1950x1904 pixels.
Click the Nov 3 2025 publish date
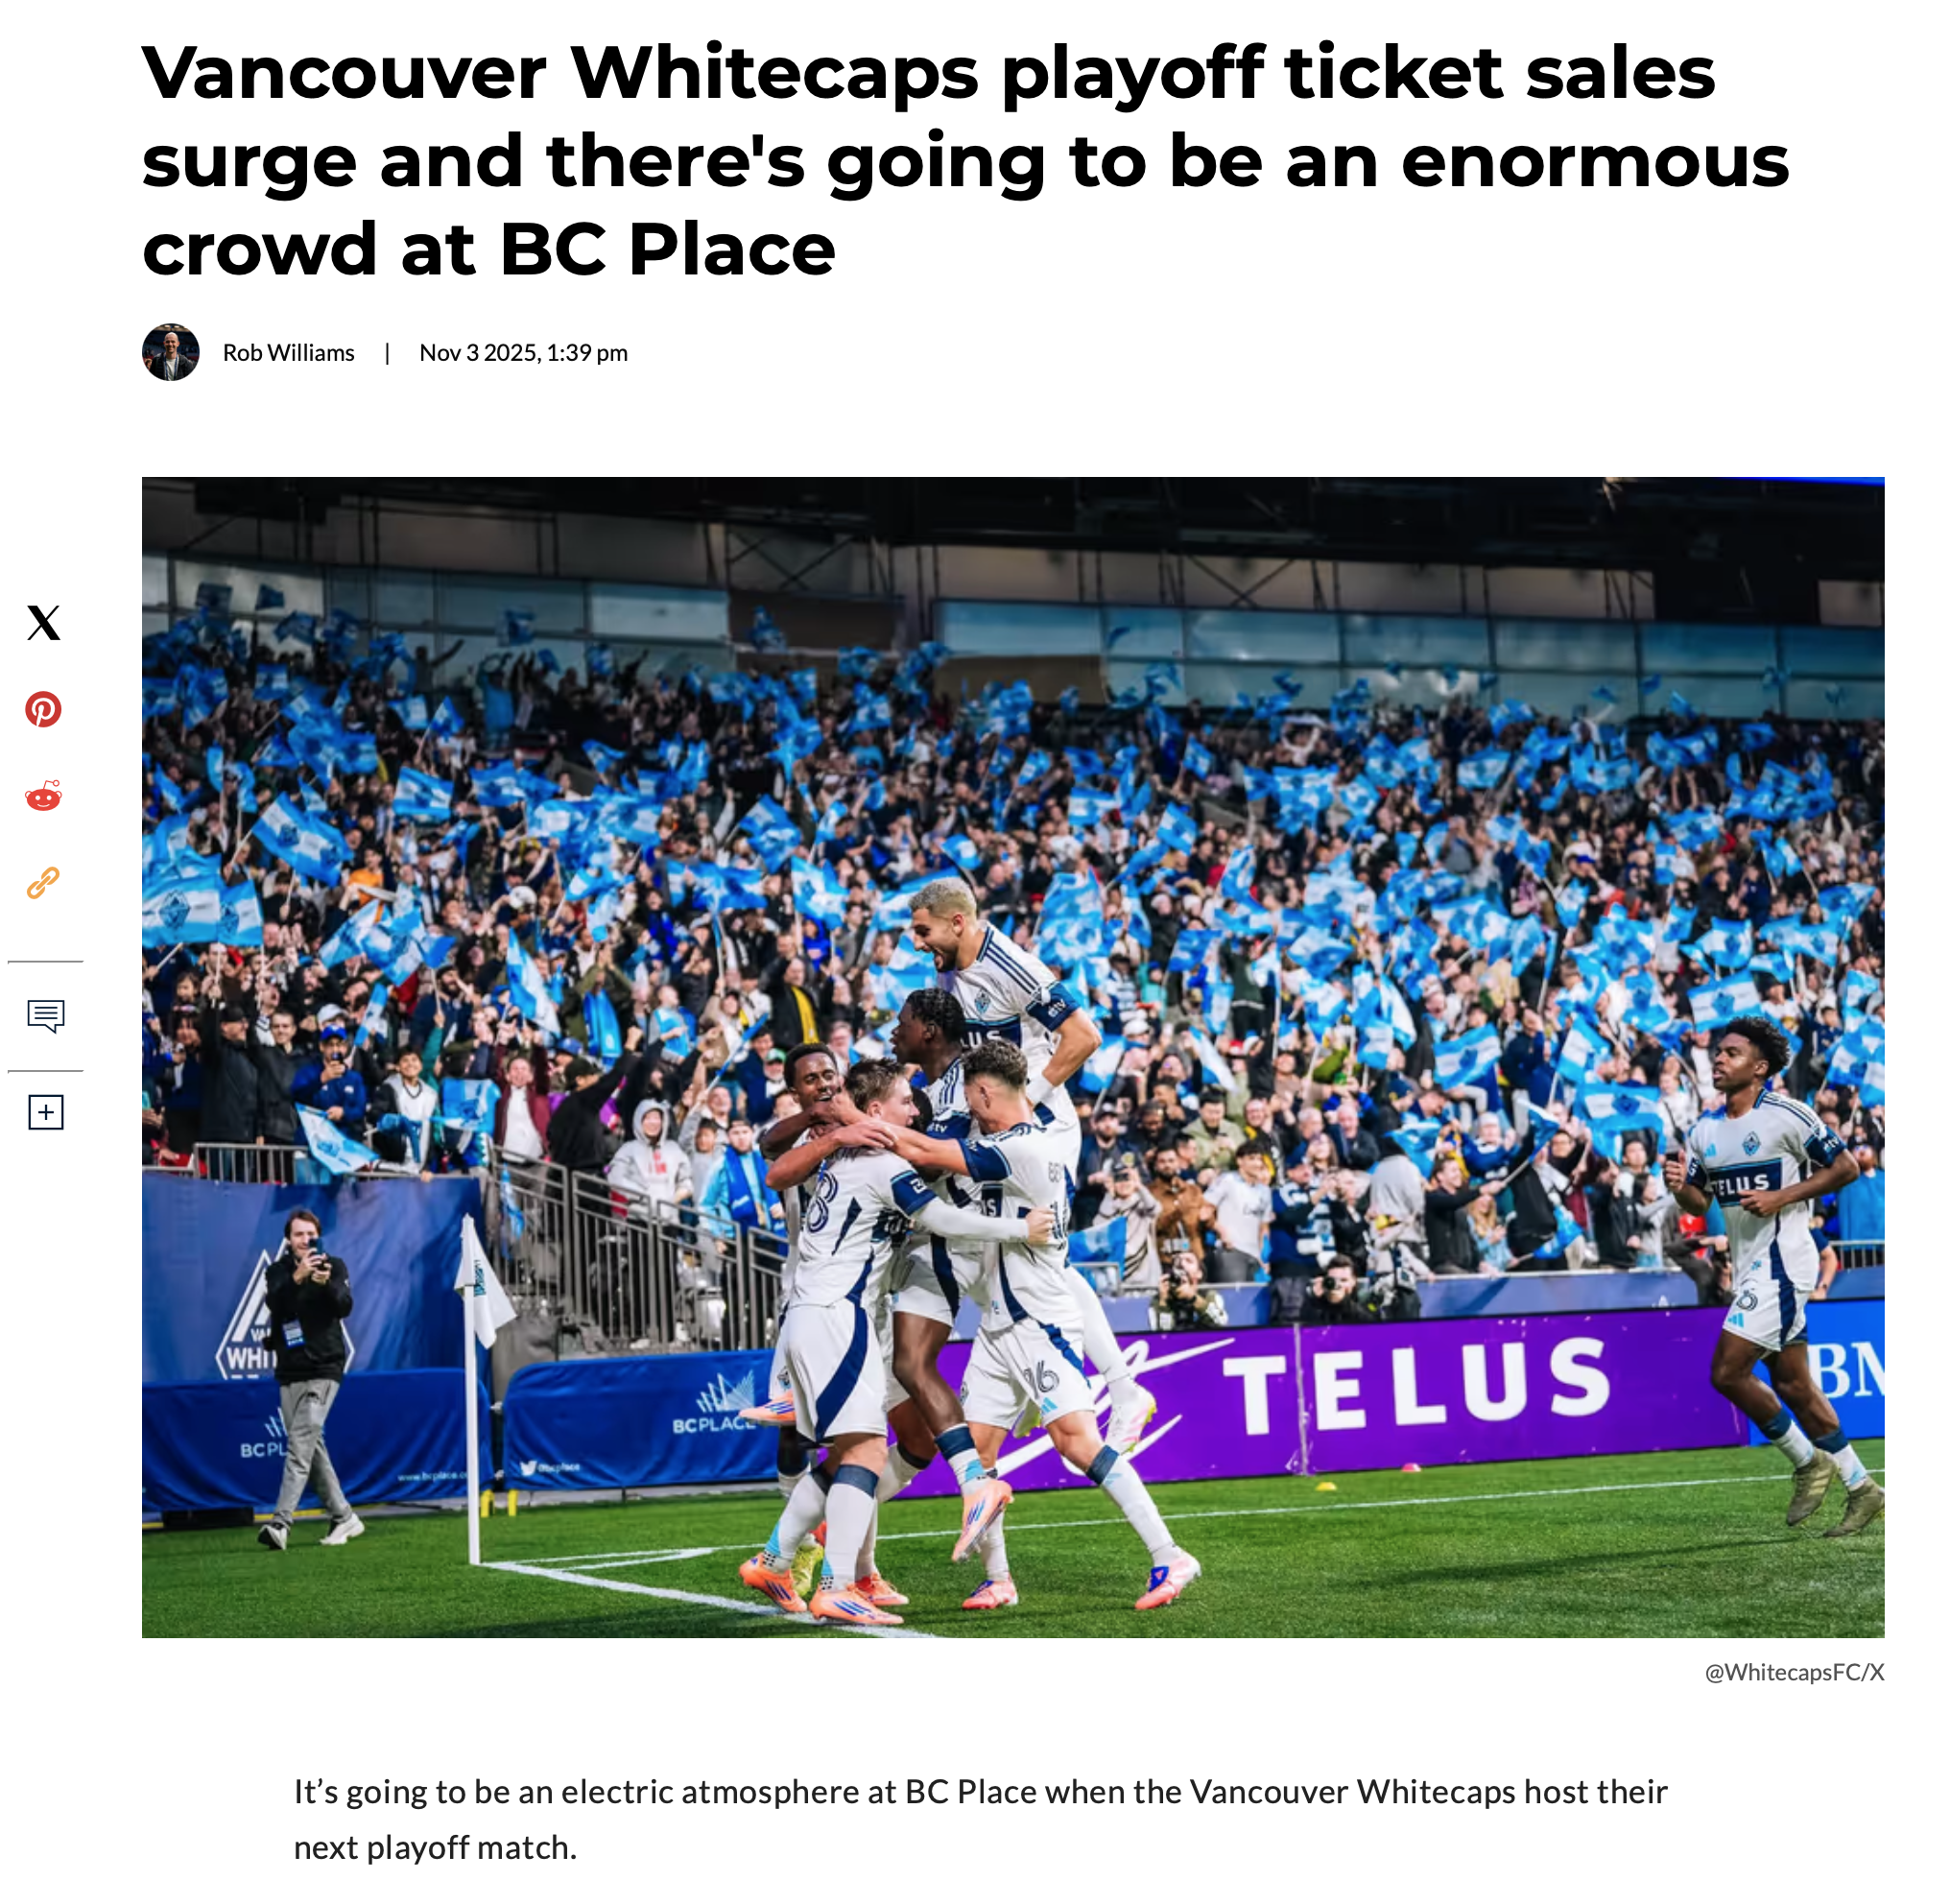pyautogui.click(x=523, y=353)
